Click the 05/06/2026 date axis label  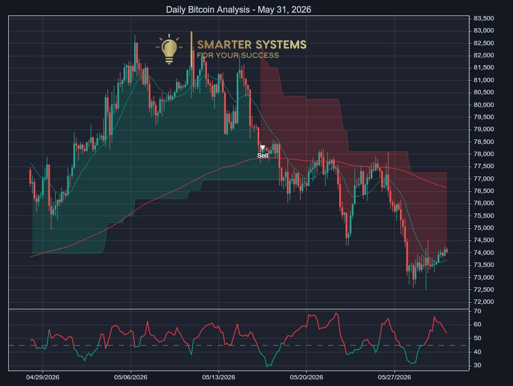(131, 377)
